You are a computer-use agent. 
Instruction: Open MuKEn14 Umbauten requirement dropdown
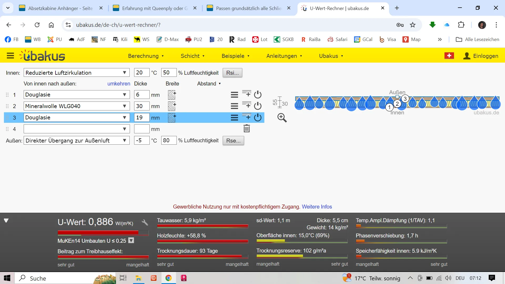coord(131,241)
